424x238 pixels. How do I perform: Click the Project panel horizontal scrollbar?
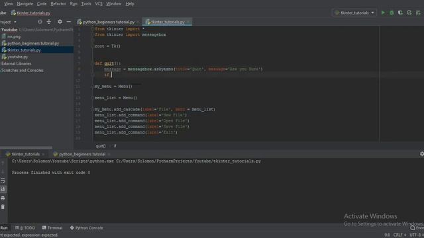[26, 147]
